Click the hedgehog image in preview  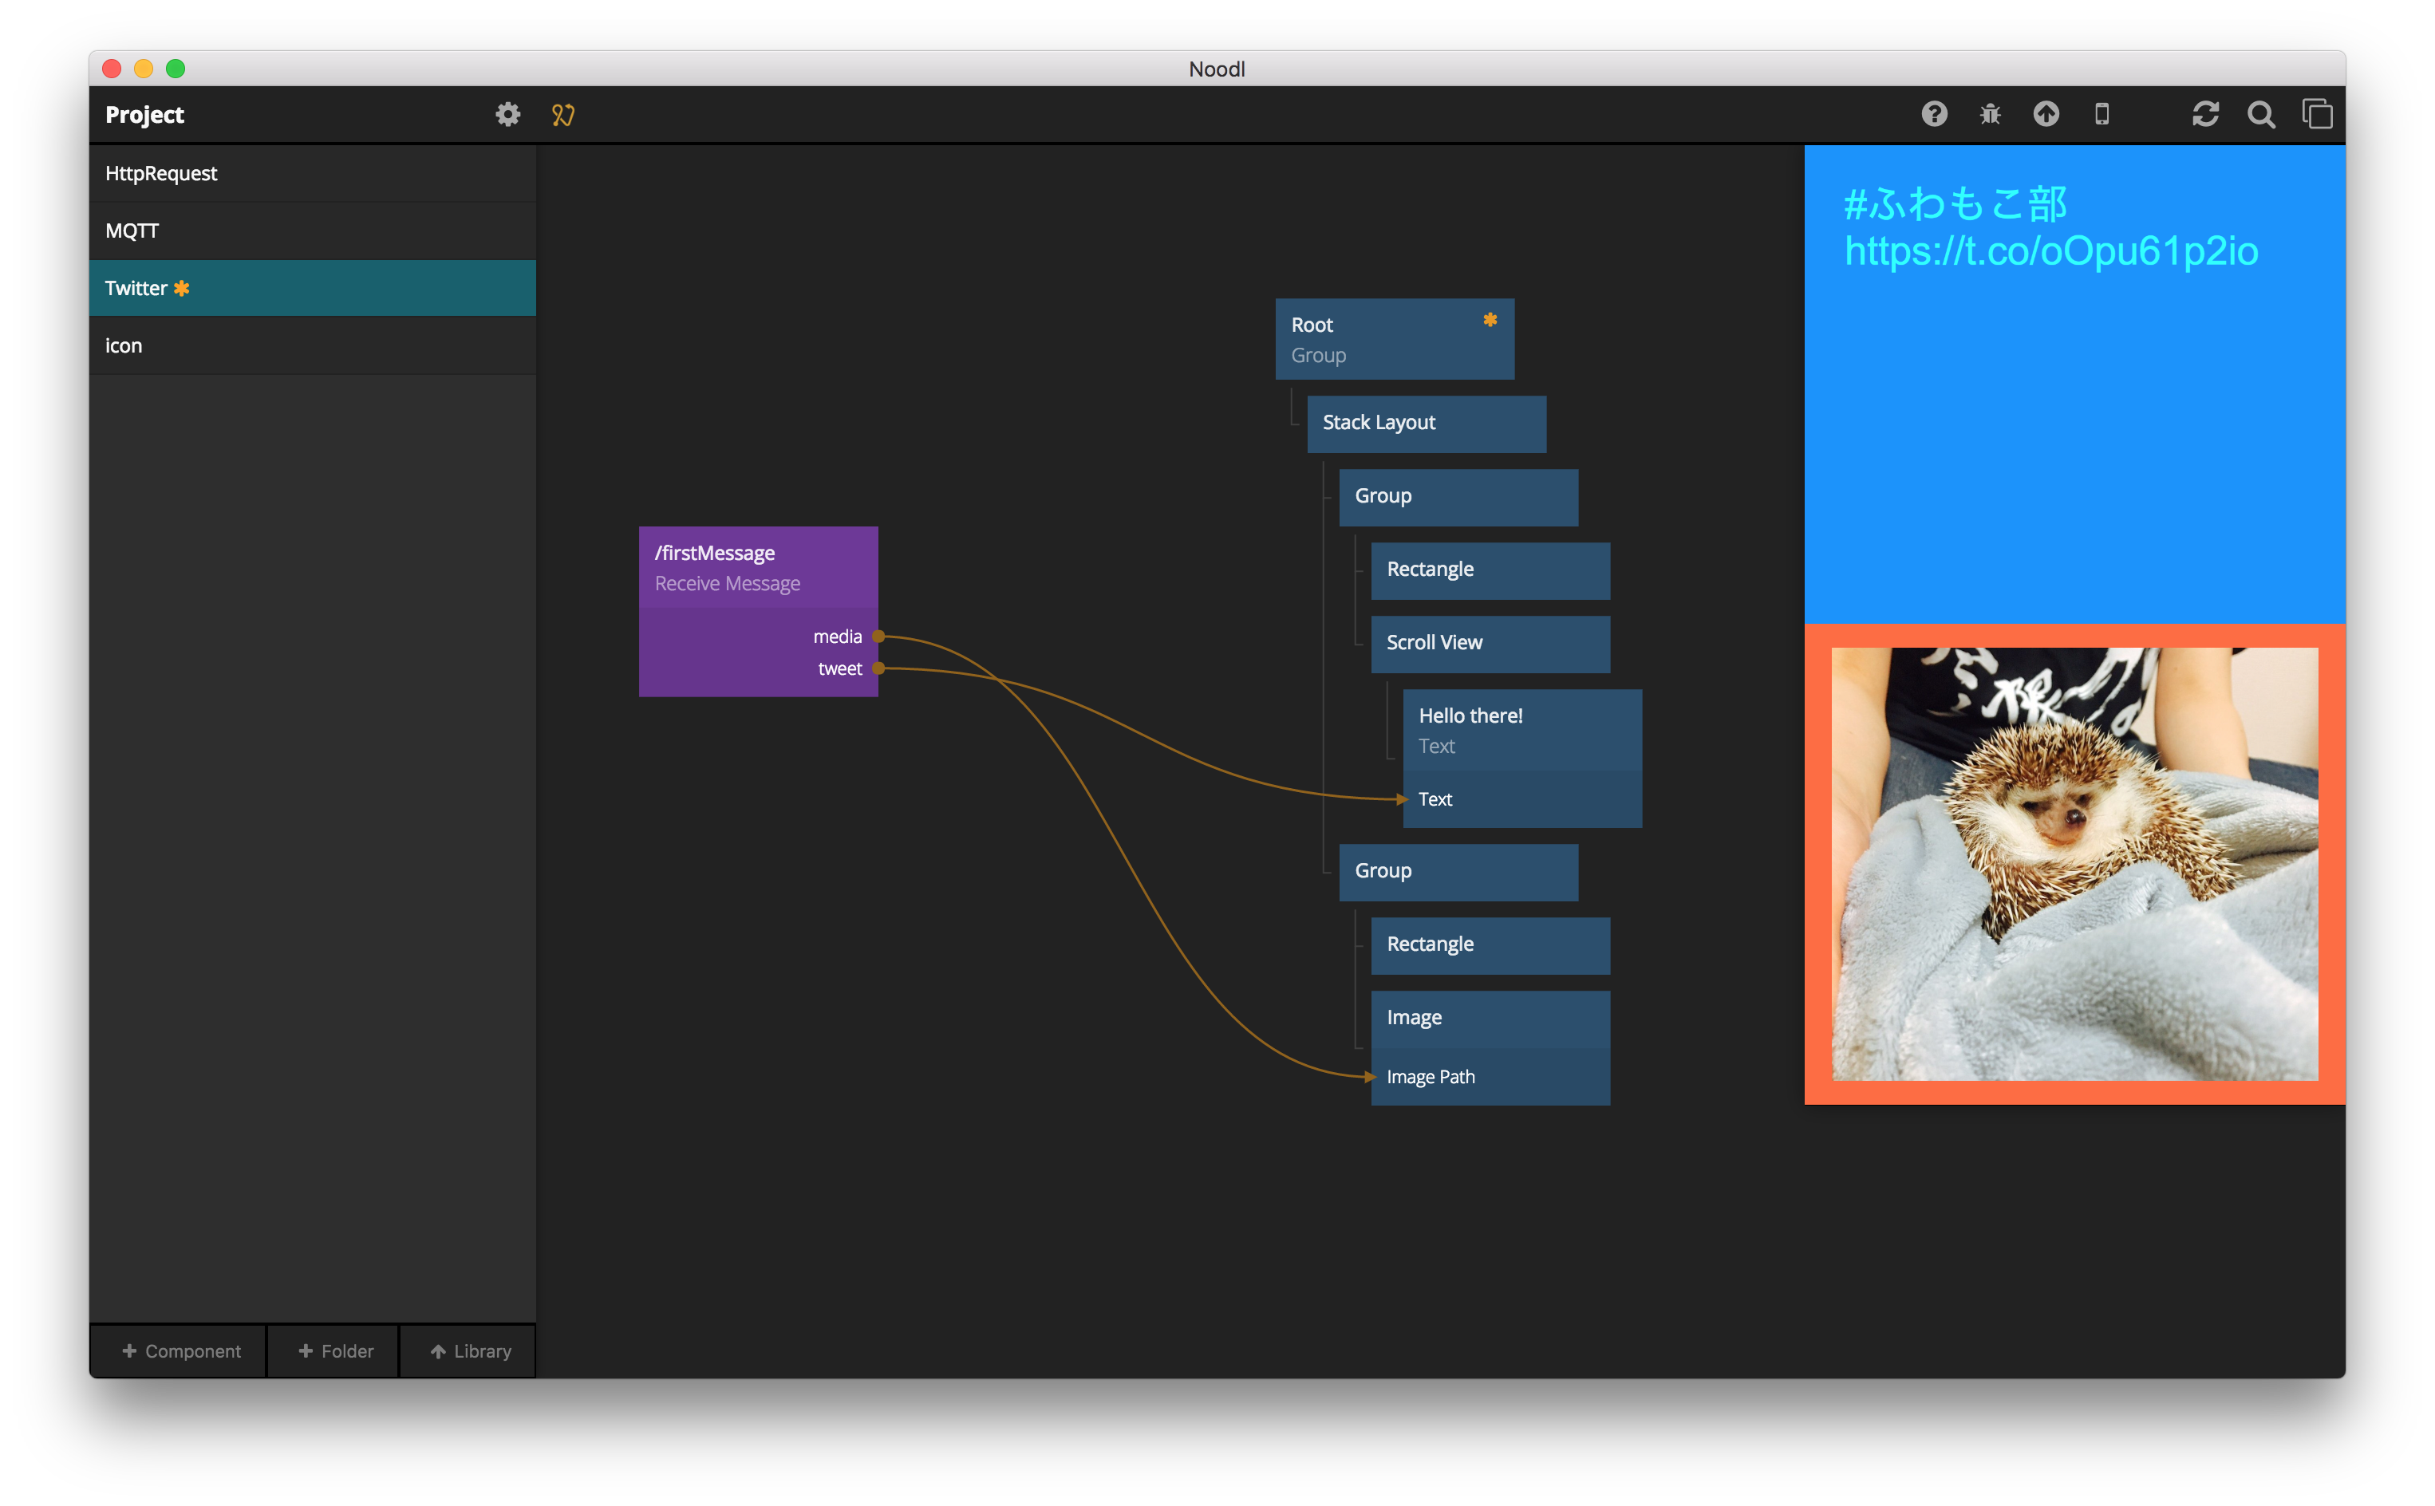pyautogui.click(x=2074, y=864)
